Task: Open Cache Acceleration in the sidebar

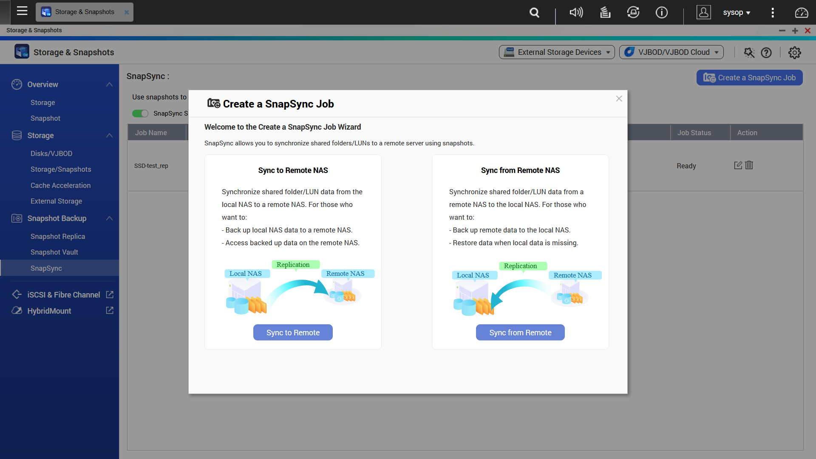Action: (60, 185)
